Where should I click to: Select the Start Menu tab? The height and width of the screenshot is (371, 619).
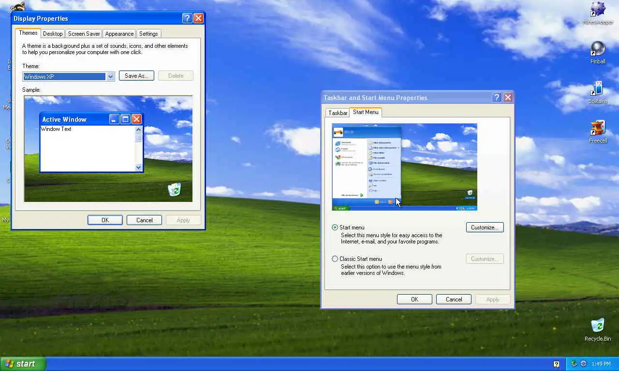[366, 112]
